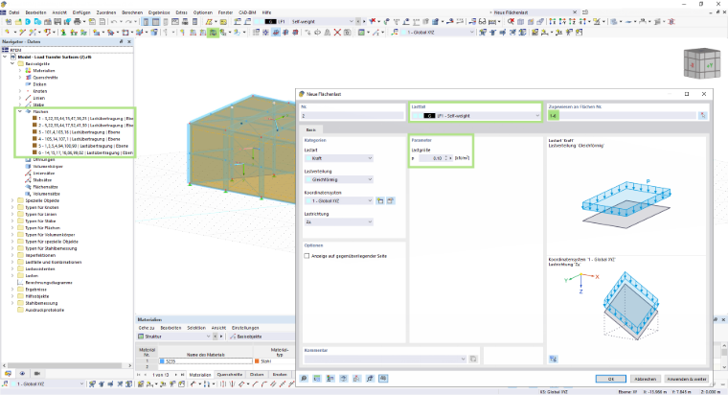Click the Lastfall color swatch in dialog
Screen dimensions: 728x395
(429, 116)
